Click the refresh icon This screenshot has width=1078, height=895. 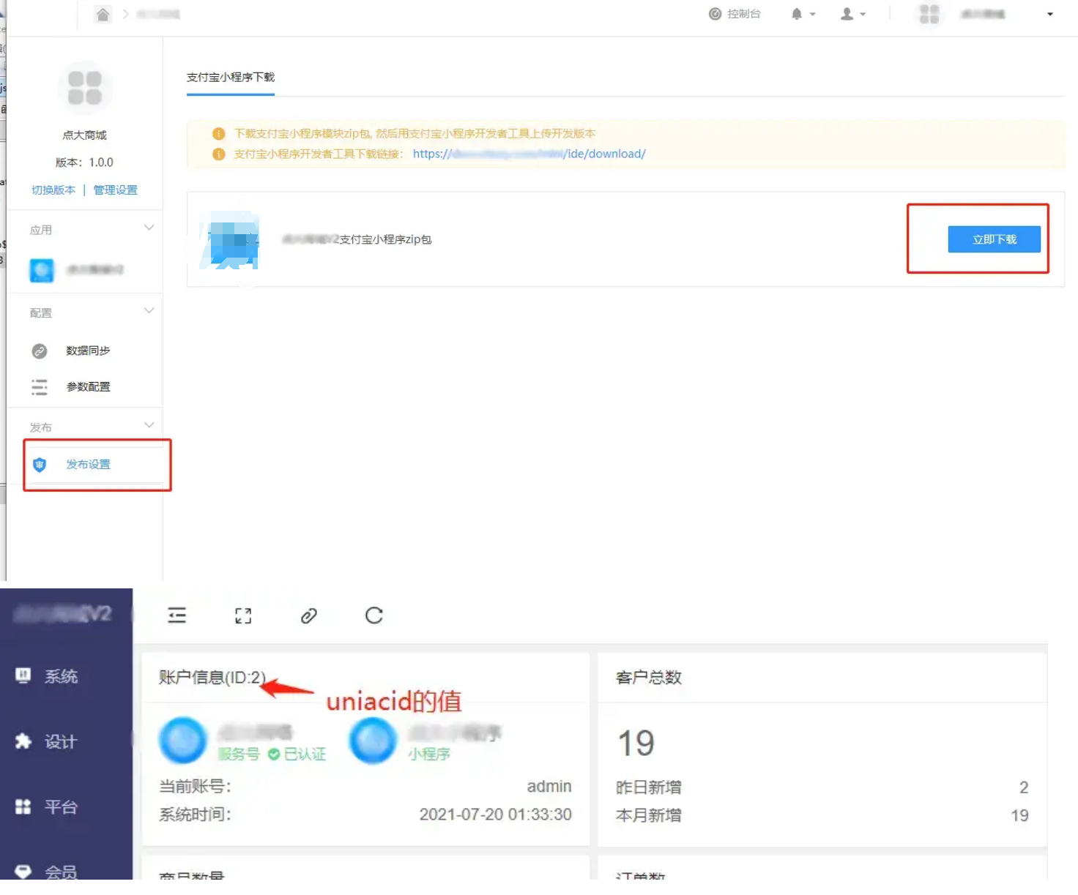(374, 615)
